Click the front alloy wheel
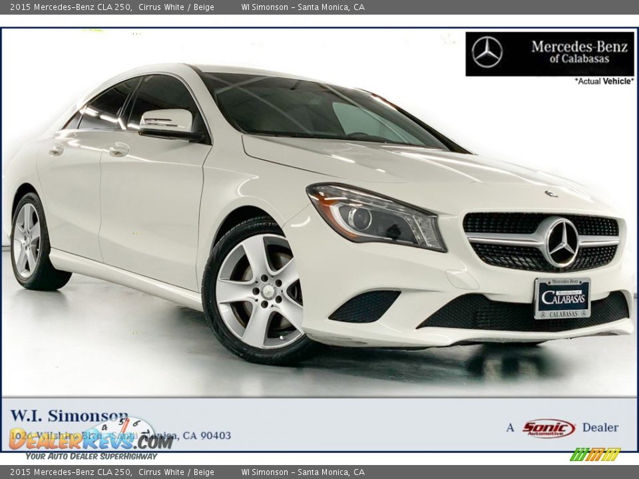Viewport: 639px width, 479px height. point(259,291)
